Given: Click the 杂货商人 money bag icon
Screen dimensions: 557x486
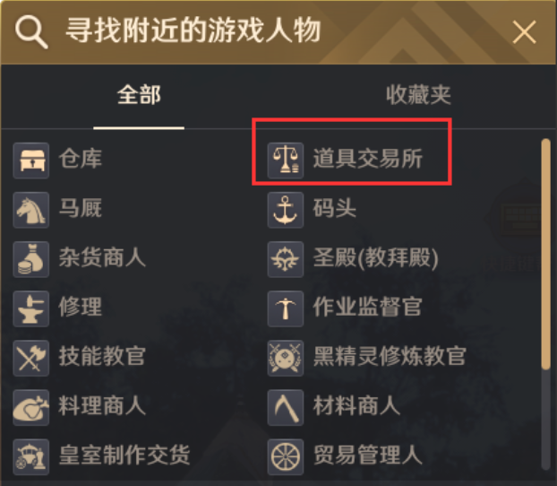Looking at the screenshot, I should [31, 259].
